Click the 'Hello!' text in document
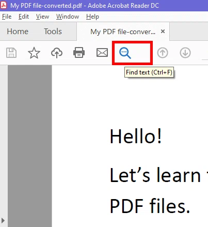The height and width of the screenshot is (227, 208). point(136,136)
